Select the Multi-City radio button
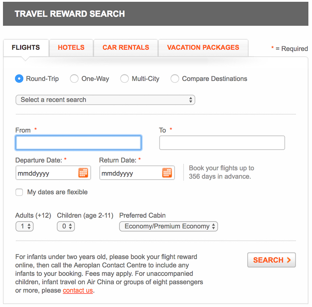 124,79
